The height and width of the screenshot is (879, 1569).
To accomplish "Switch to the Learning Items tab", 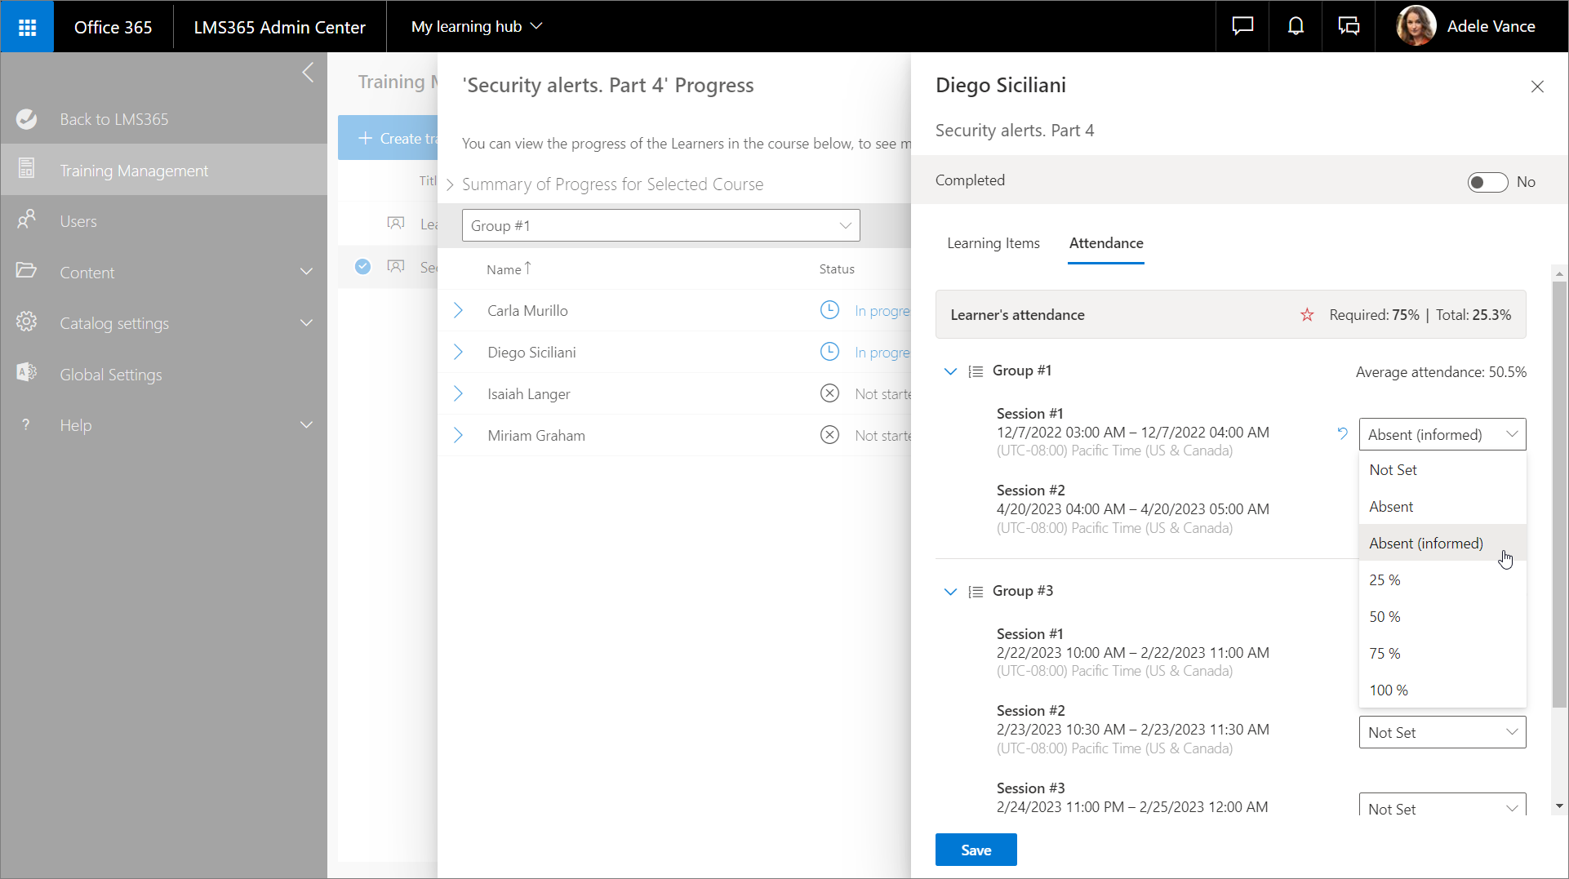I will point(993,243).
